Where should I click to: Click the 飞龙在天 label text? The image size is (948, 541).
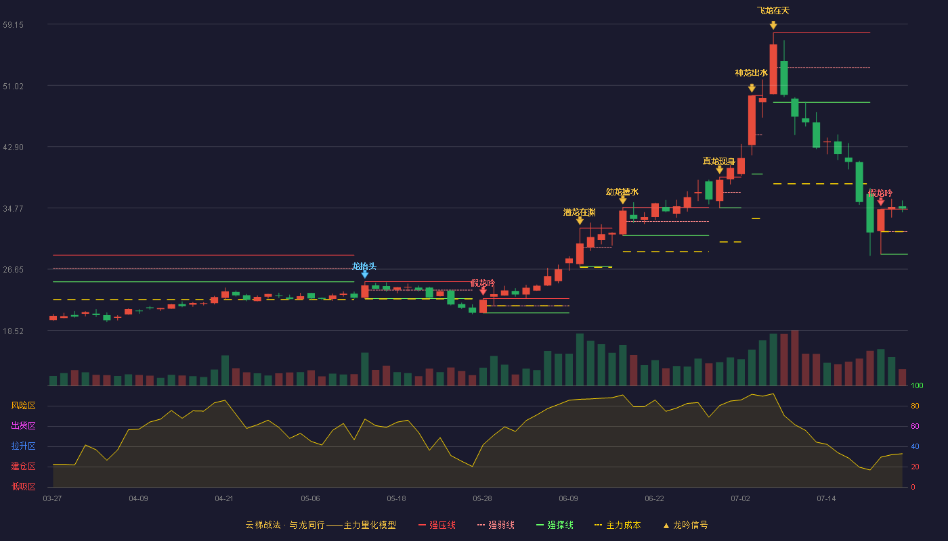[773, 11]
